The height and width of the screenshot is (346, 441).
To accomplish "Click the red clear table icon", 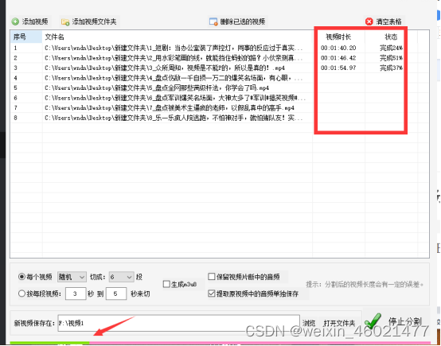I will click(369, 21).
